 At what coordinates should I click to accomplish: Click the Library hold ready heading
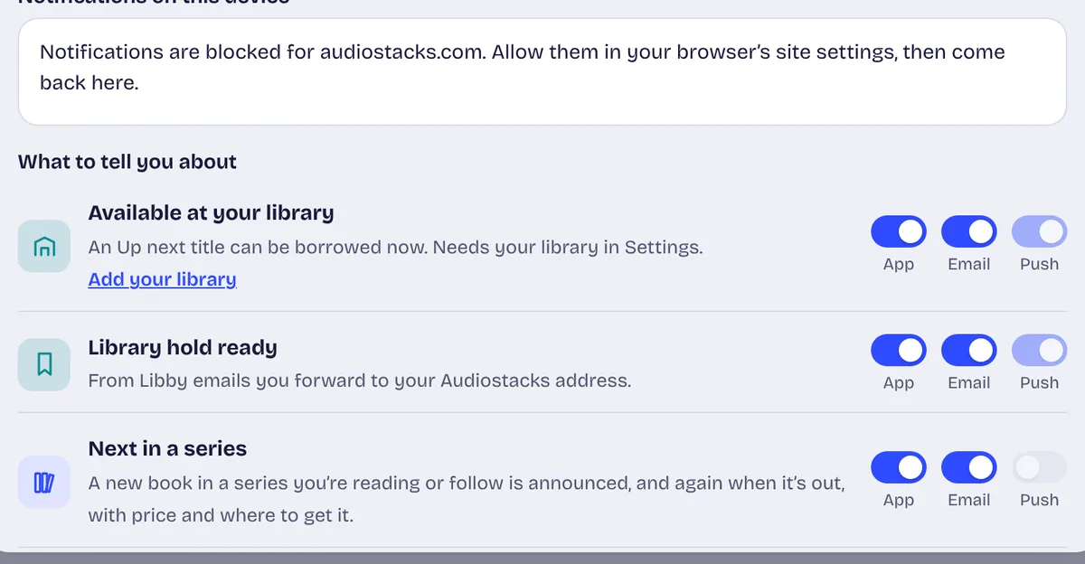(183, 348)
